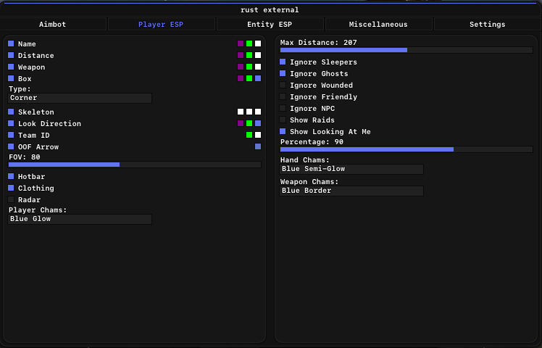Open the Player Chams dropdown
542x348 pixels.
pyautogui.click(x=80, y=219)
